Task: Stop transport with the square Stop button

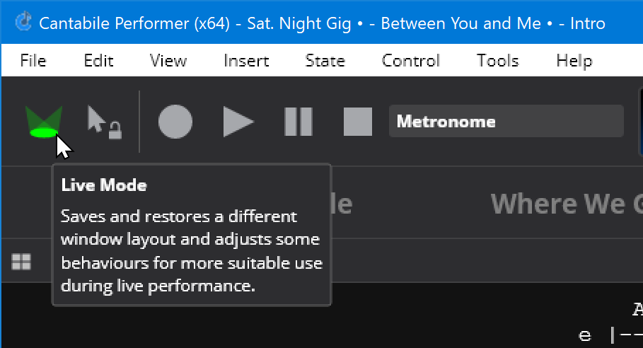Action: pos(358,122)
